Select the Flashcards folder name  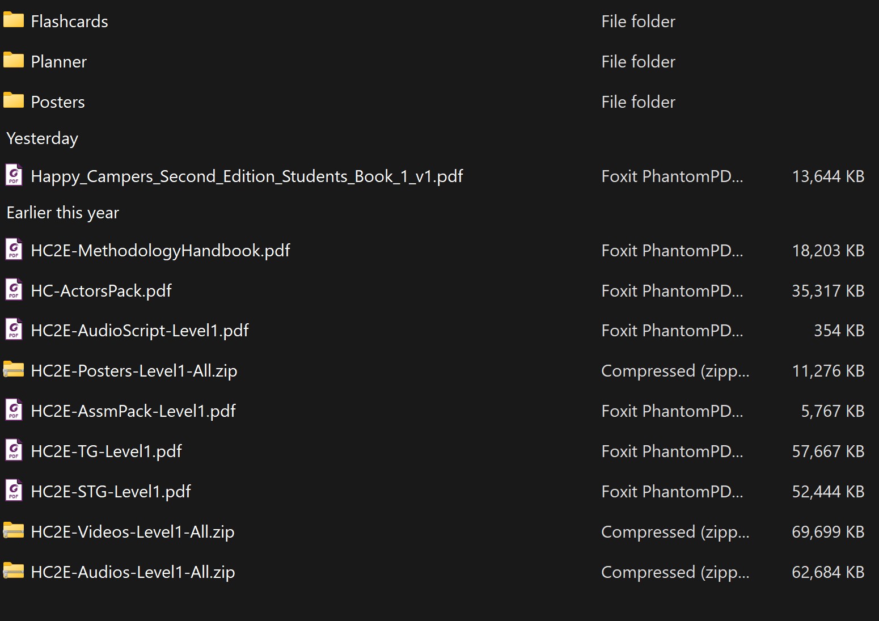click(69, 22)
